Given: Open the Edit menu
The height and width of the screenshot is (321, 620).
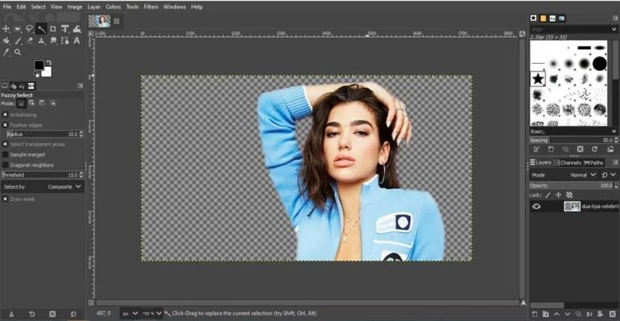Looking at the screenshot, I should tap(21, 6).
